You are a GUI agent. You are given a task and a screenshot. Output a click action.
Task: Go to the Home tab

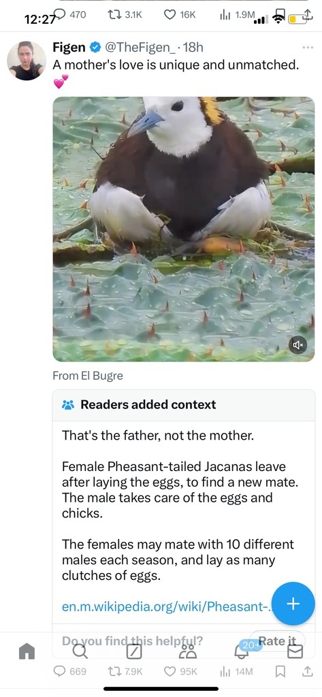27,651
